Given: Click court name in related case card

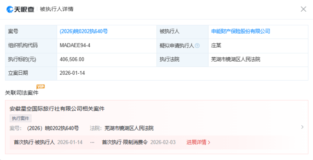Looking at the screenshot, I should [x=129, y=128].
